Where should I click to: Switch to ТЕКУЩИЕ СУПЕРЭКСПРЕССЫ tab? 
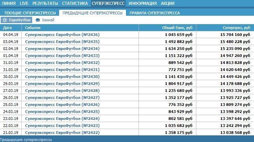coord(30,13)
